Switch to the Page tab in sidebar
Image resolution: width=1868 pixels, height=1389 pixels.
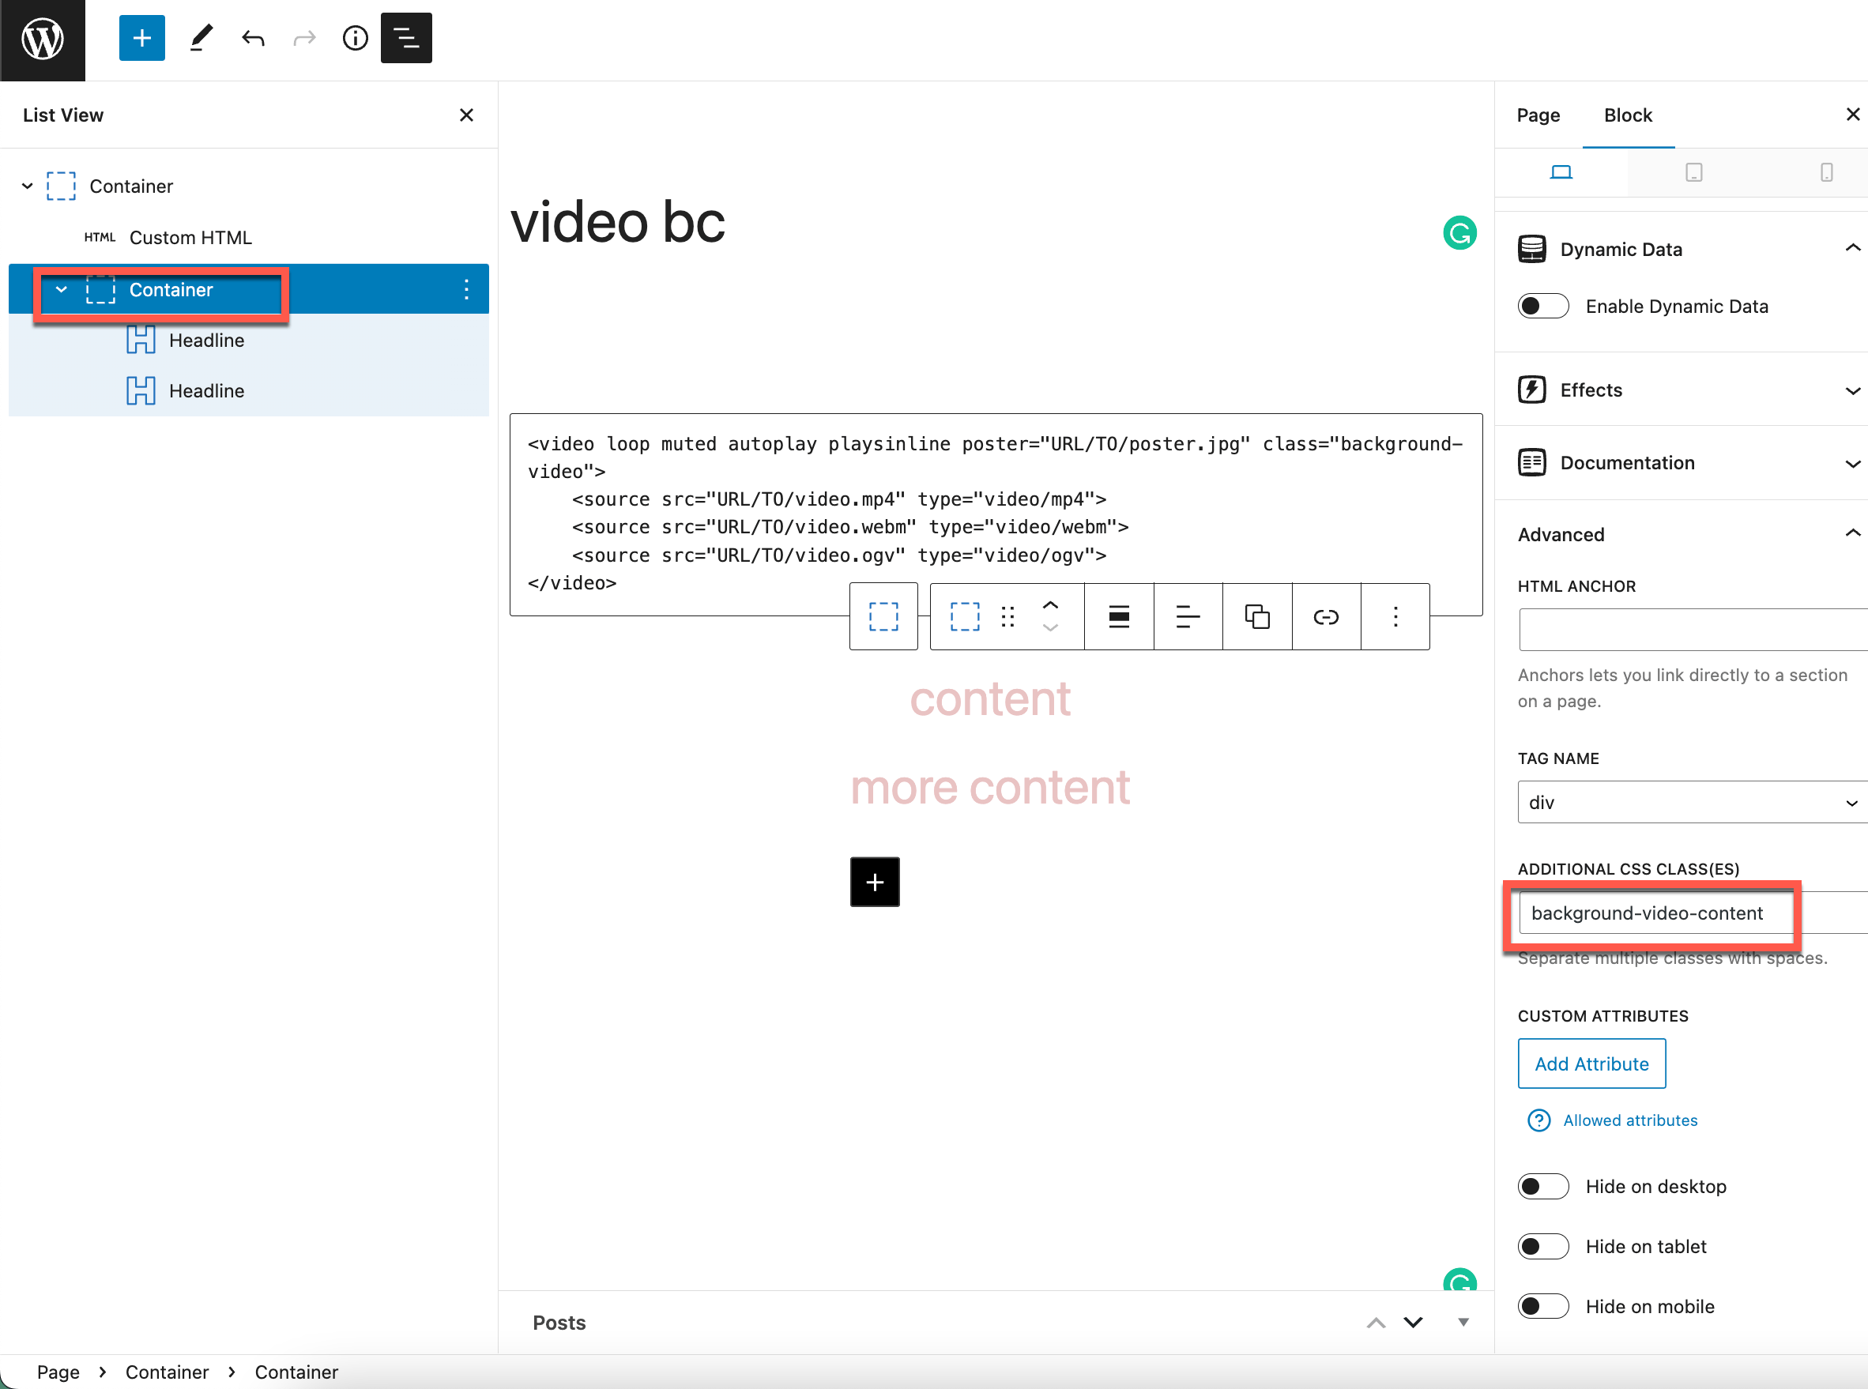click(1538, 115)
